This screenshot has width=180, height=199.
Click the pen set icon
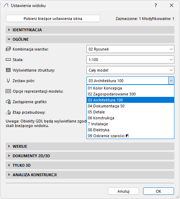(8, 81)
